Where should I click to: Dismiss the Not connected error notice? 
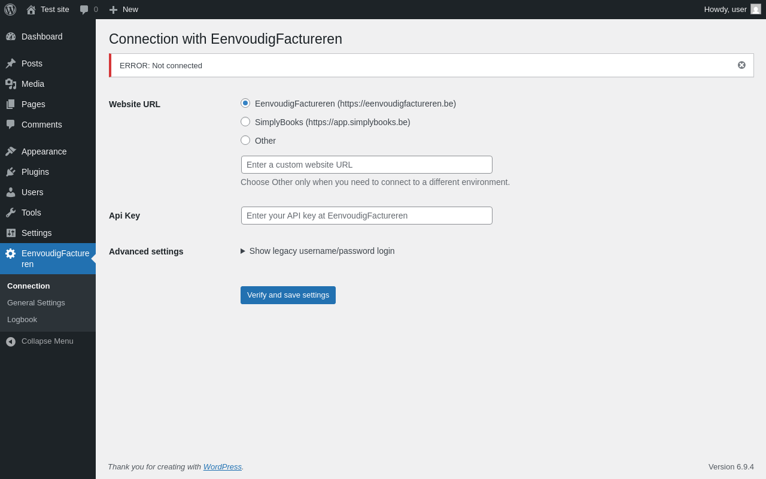coord(741,65)
